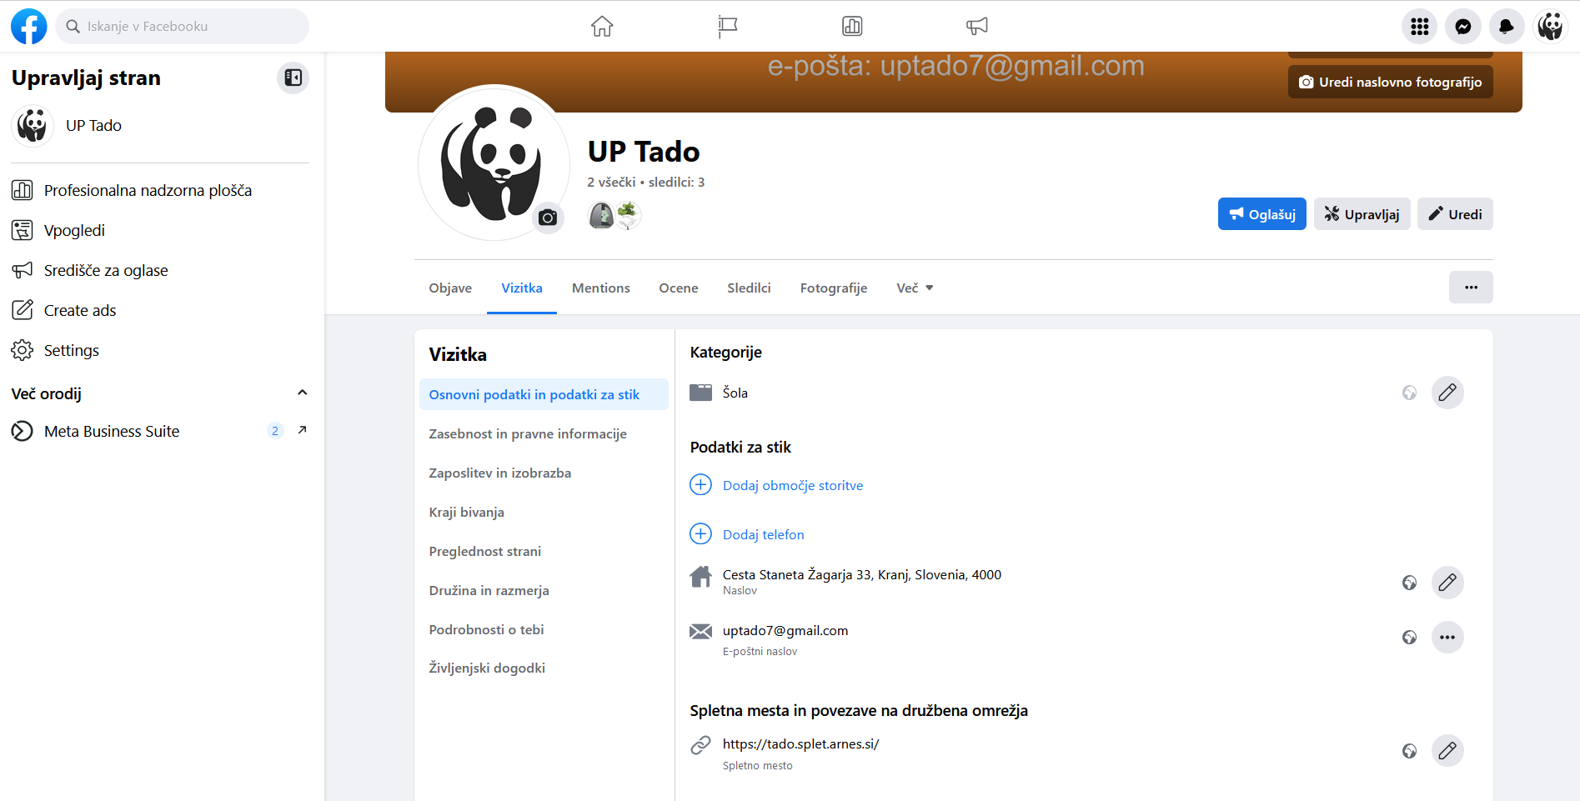
Task: Click the Oglašuj button
Action: [1261, 214]
